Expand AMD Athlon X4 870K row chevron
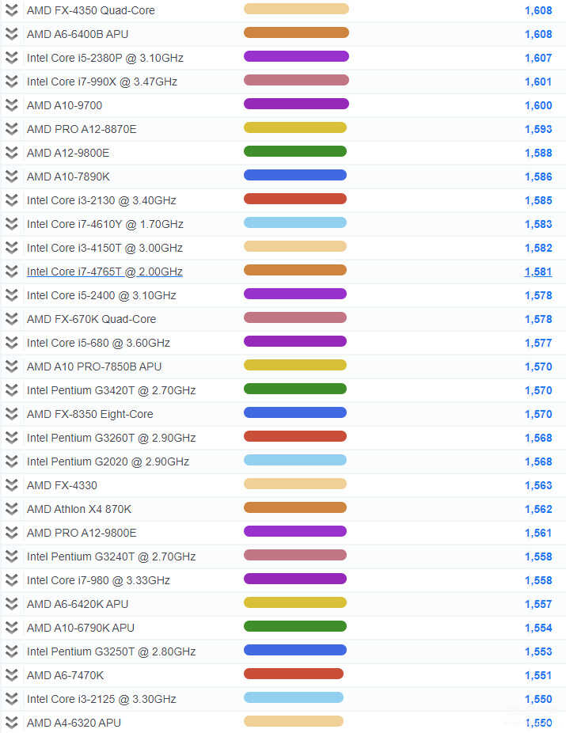The width and height of the screenshot is (566, 733). [12, 509]
